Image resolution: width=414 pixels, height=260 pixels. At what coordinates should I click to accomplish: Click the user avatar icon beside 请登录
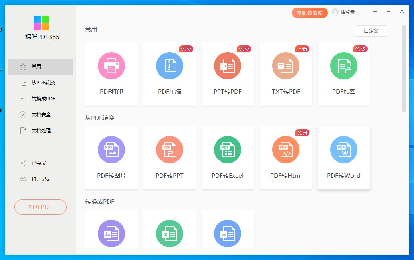pyautogui.click(x=335, y=12)
